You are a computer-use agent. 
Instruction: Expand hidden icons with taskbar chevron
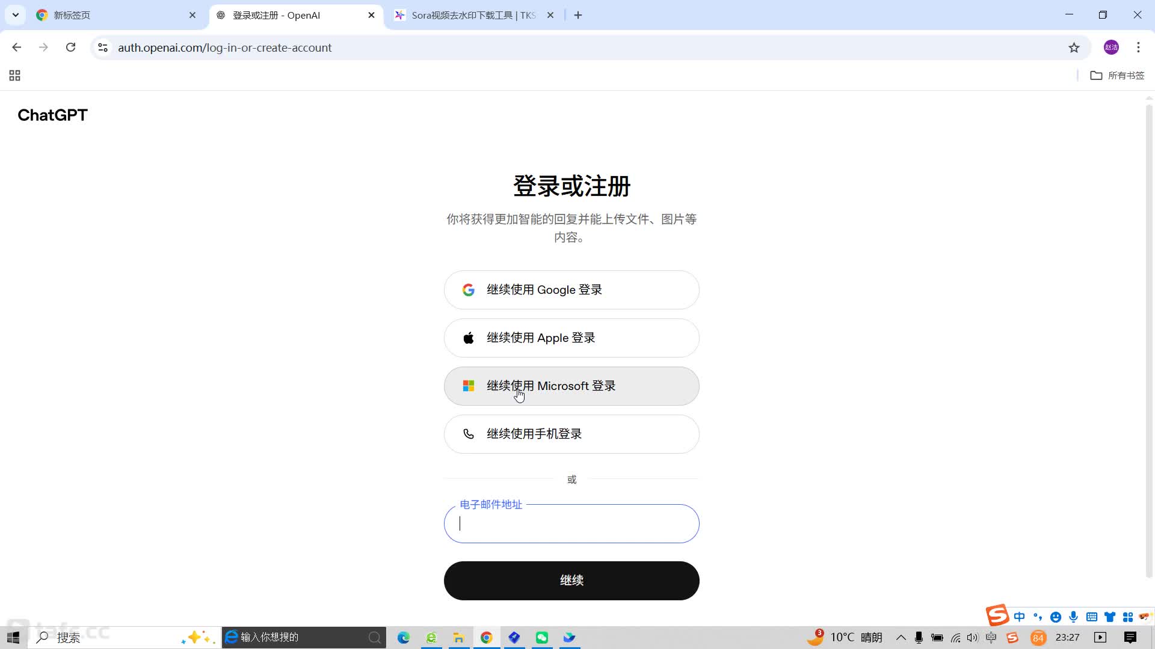(901, 638)
